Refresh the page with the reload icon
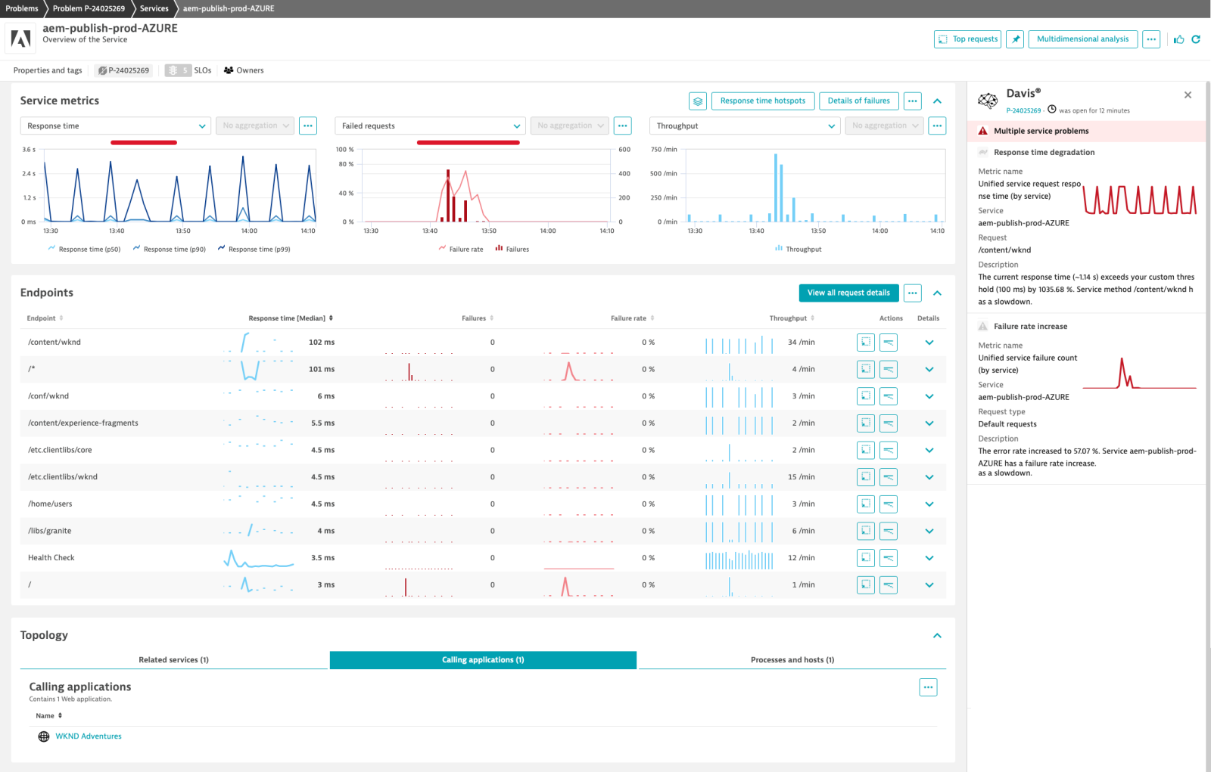Image resolution: width=1211 pixels, height=772 pixels. pos(1196,39)
